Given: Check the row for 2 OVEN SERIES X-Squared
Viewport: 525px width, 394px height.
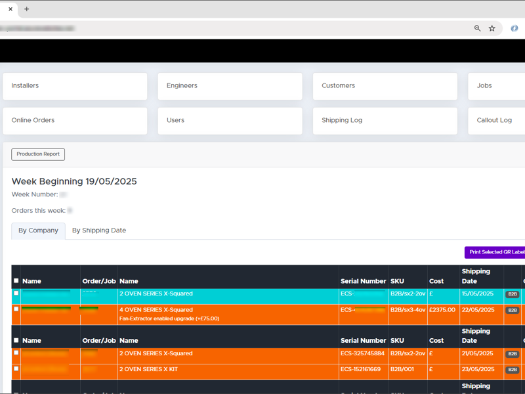Looking at the screenshot, I should click(x=16, y=294).
